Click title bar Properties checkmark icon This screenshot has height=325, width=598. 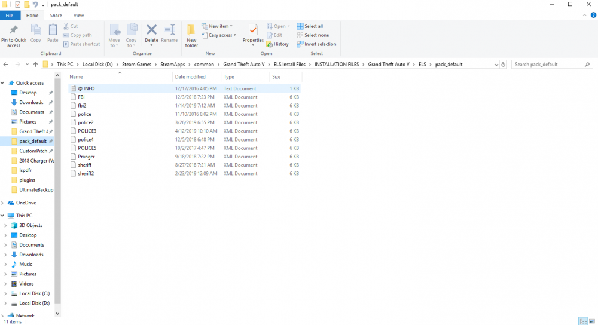(17, 4)
